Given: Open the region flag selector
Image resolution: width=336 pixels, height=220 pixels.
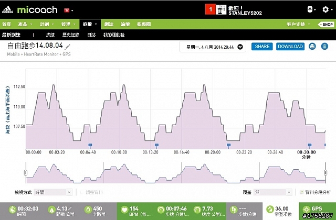Looking at the screenshot, I should click(x=69, y=10).
